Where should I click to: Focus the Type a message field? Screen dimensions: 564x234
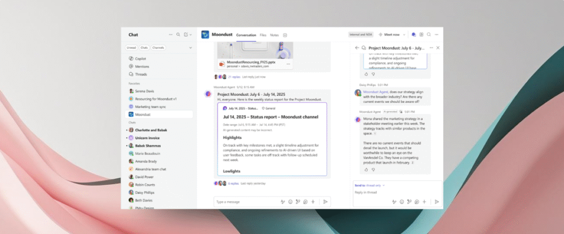pos(246,202)
